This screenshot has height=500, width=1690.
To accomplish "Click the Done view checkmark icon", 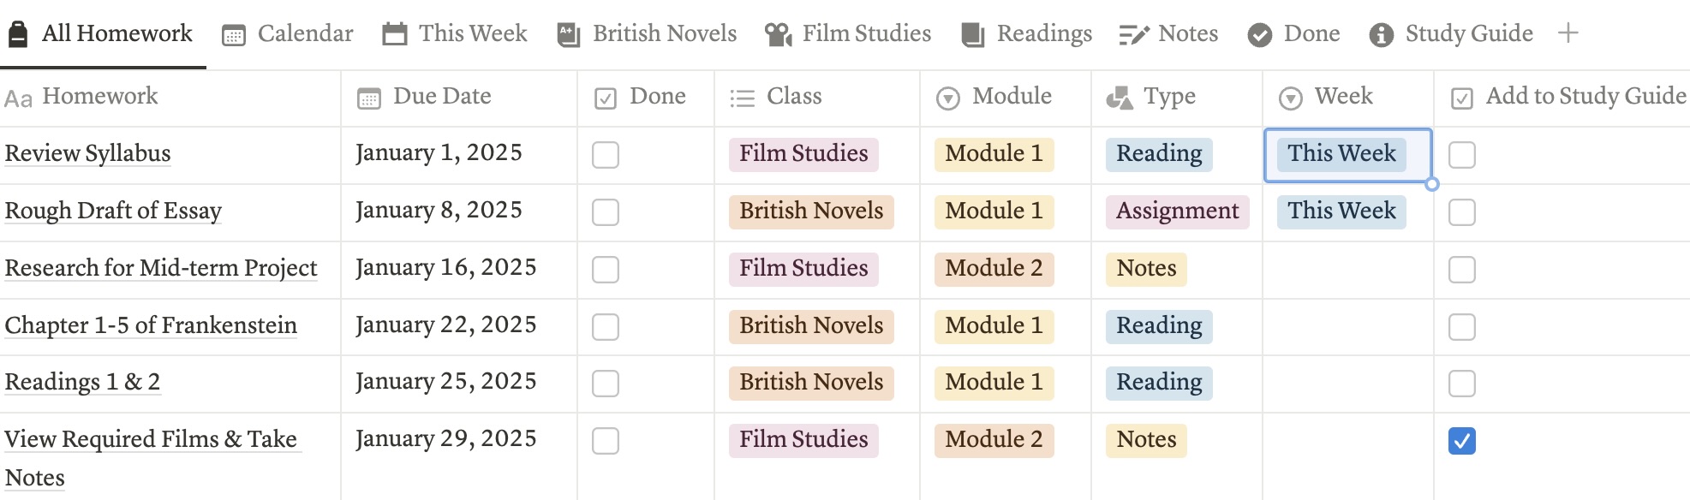I will [1259, 33].
